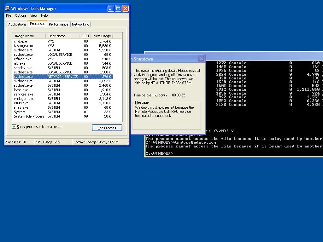Image resolution: width=323 pixels, height=242 pixels.
Task: Sort by Mem Usage column header
Action: tap(102, 36)
